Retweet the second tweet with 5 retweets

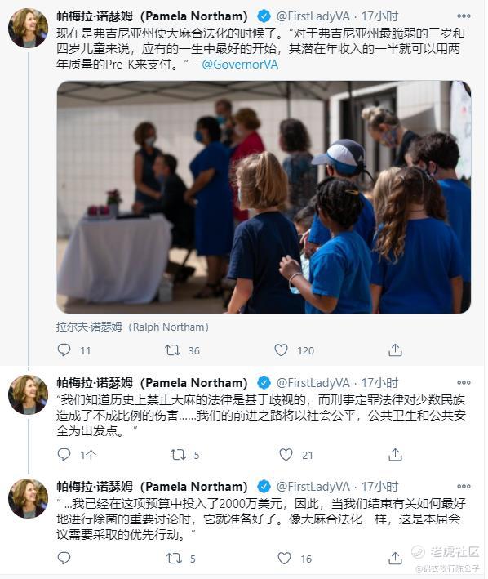tap(178, 455)
